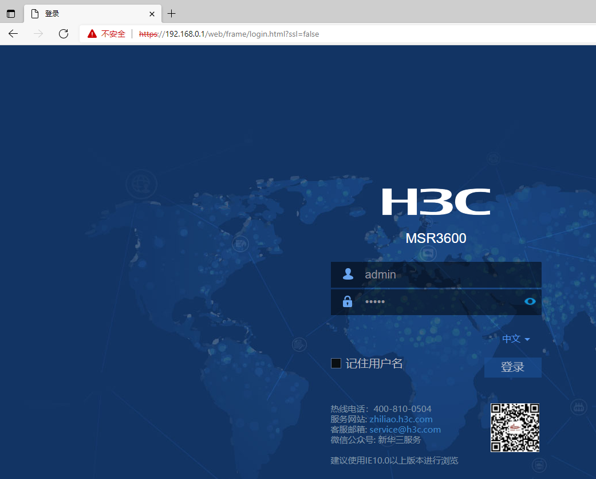This screenshot has width=596, height=479.
Task: Show password with the eye icon
Action: pyautogui.click(x=530, y=302)
